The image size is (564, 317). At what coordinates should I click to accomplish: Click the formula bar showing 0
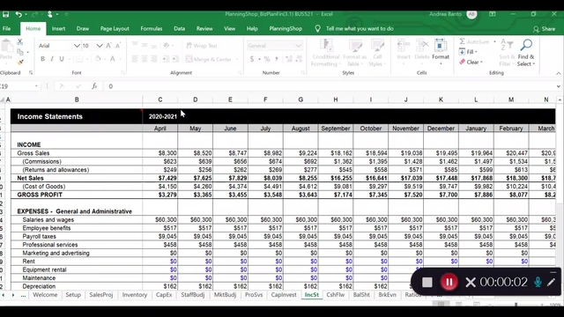point(329,86)
